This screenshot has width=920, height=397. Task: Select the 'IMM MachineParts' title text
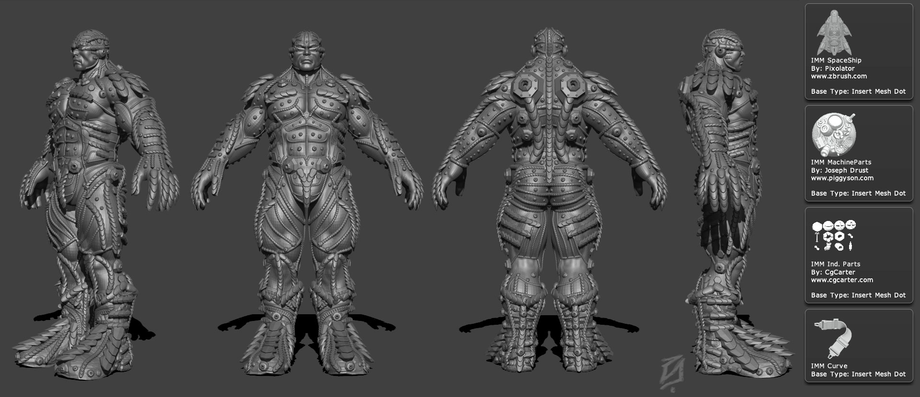pyautogui.click(x=841, y=162)
